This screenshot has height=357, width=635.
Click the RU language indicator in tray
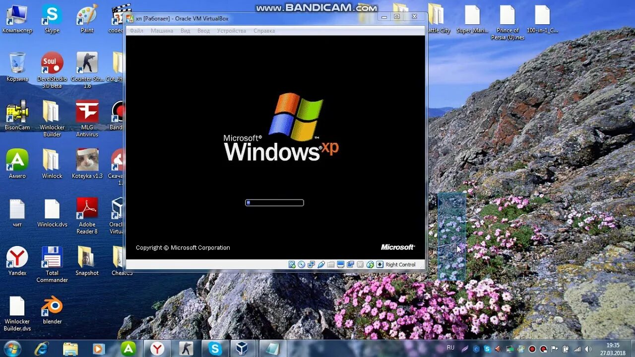click(x=450, y=348)
